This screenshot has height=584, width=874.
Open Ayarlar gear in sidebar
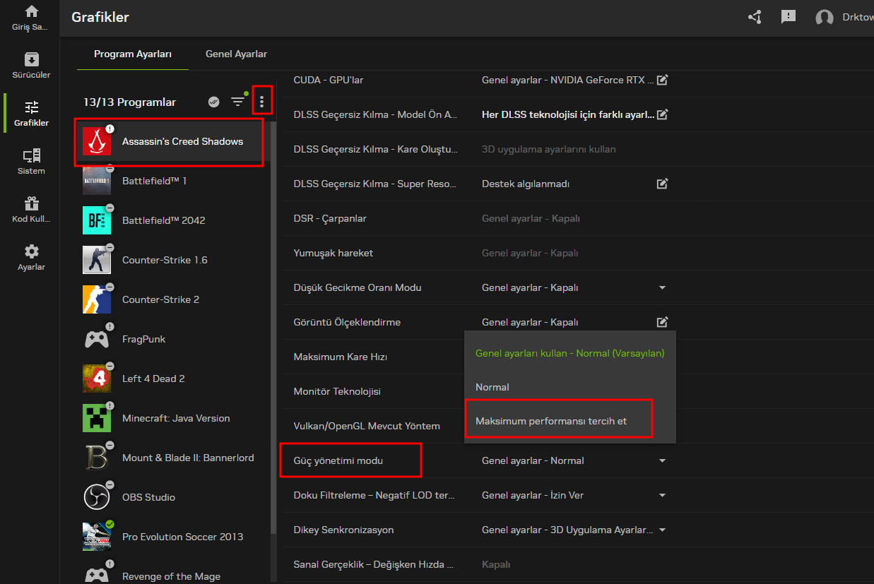31,251
